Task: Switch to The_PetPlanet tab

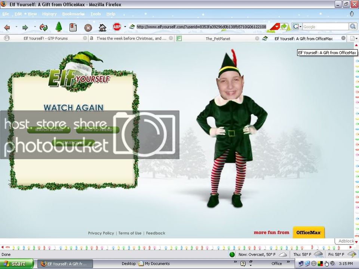Action: (218, 38)
